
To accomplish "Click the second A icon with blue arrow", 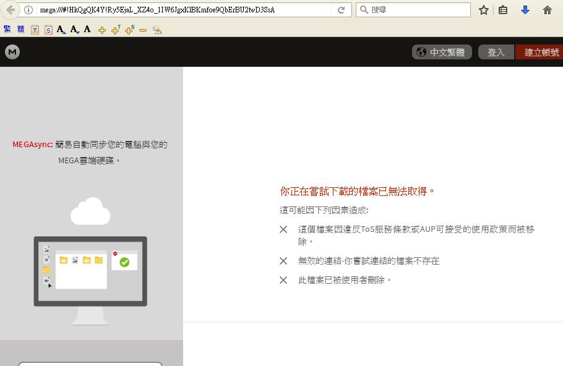I will click(75, 30).
